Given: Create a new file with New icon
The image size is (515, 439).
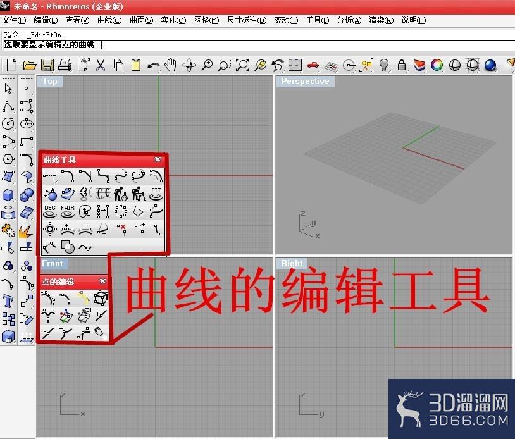Looking at the screenshot, I should coord(11,65).
